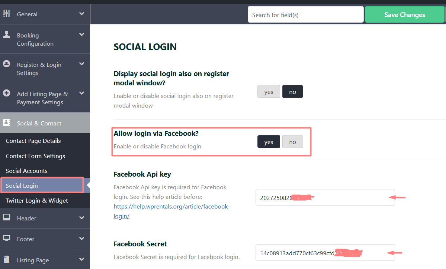The width and height of the screenshot is (446, 269).
Task: Click 'Enable or disable Facebook login.' description
Action: tap(158, 147)
